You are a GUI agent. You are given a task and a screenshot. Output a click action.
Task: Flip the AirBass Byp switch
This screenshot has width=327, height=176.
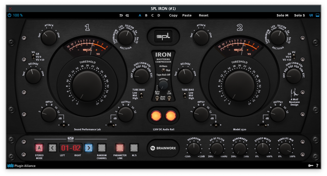[x=163, y=70]
